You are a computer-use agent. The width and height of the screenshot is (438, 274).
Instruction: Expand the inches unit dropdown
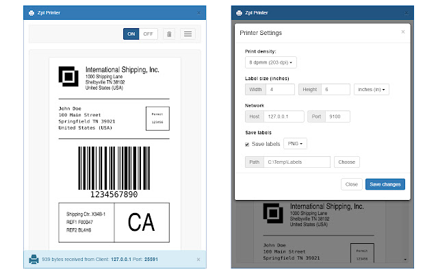pyautogui.click(x=372, y=89)
